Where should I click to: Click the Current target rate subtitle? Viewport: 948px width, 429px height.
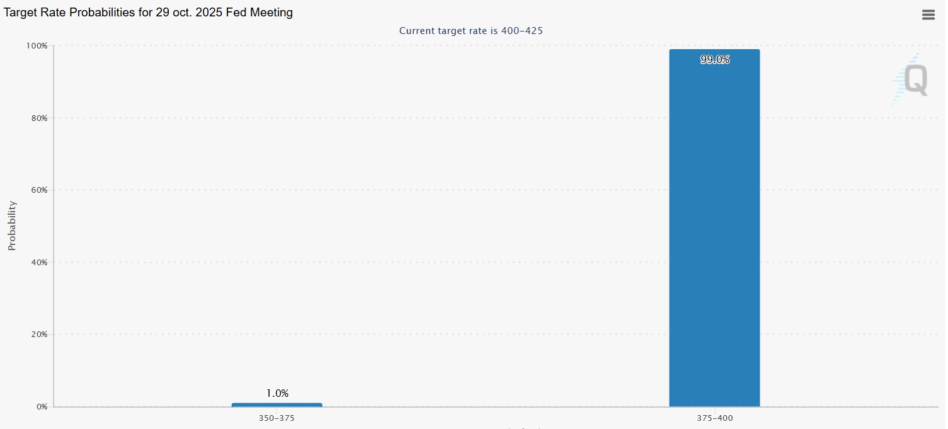tap(471, 30)
